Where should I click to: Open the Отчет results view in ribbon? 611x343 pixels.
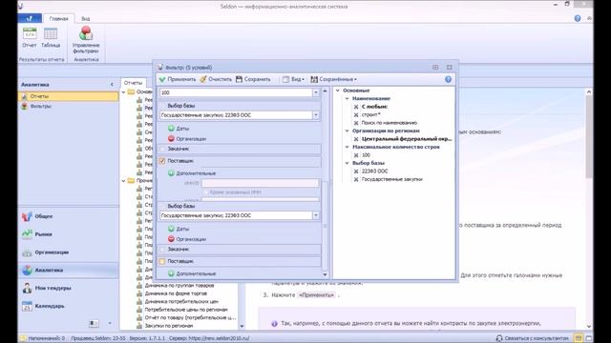[x=30, y=38]
